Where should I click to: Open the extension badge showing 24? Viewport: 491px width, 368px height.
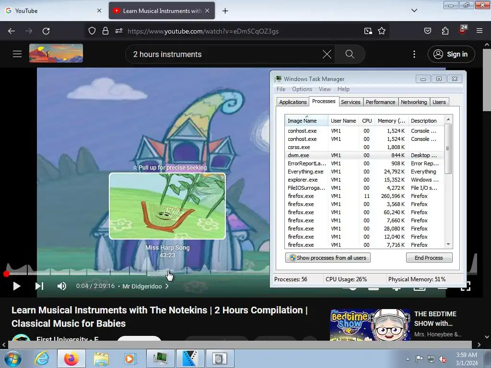463,30
